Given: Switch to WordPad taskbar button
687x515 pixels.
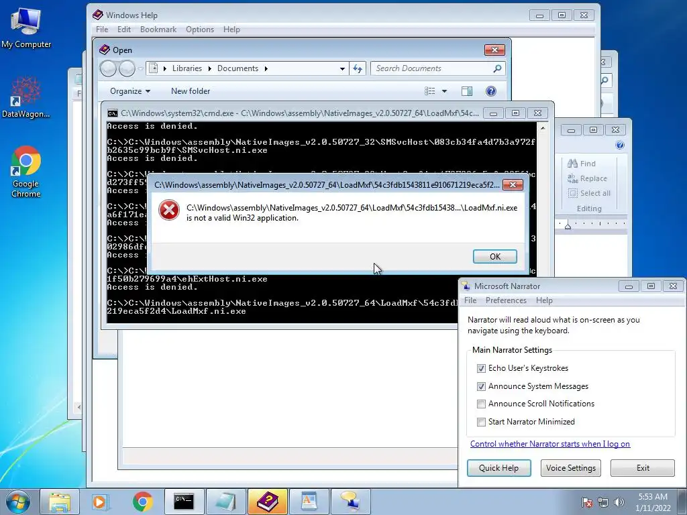Looking at the screenshot, I should (x=309, y=502).
